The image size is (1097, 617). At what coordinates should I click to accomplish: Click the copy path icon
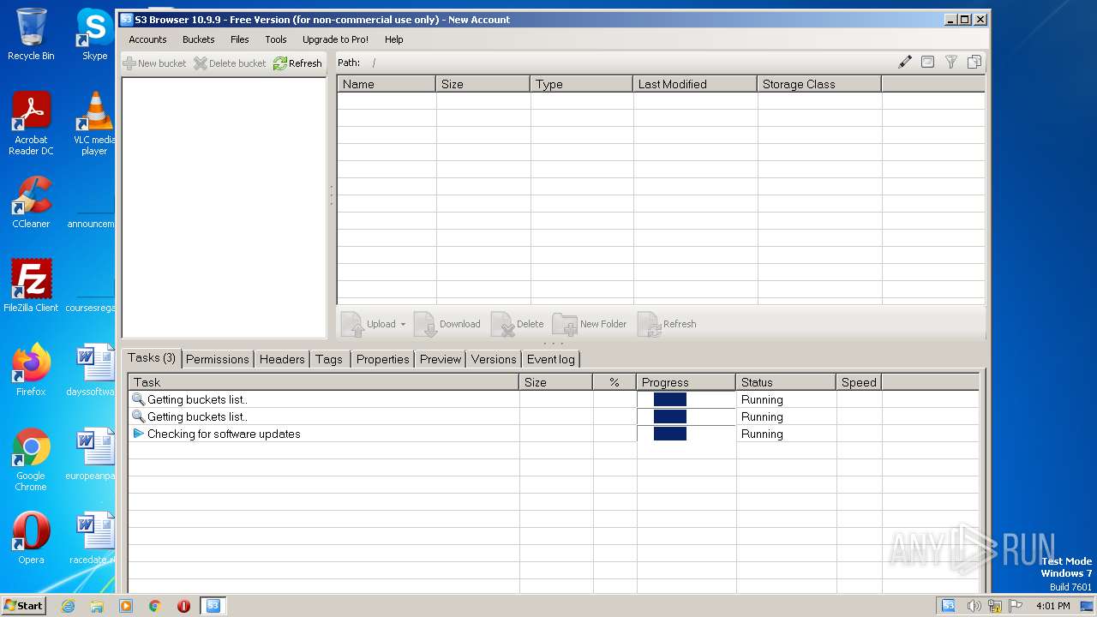point(974,62)
